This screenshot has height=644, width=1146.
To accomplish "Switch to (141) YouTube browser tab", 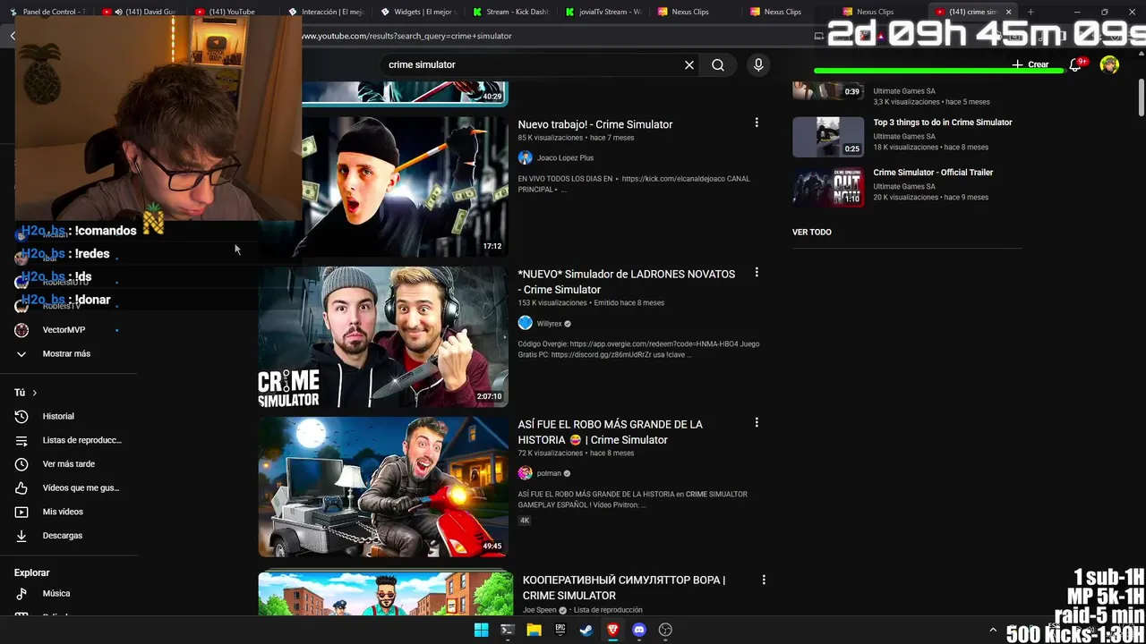I will (x=228, y=12).
